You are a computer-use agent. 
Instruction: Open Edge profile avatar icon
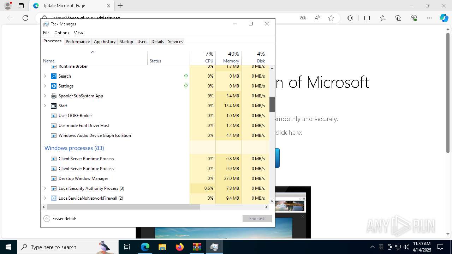tap(7, 6)
